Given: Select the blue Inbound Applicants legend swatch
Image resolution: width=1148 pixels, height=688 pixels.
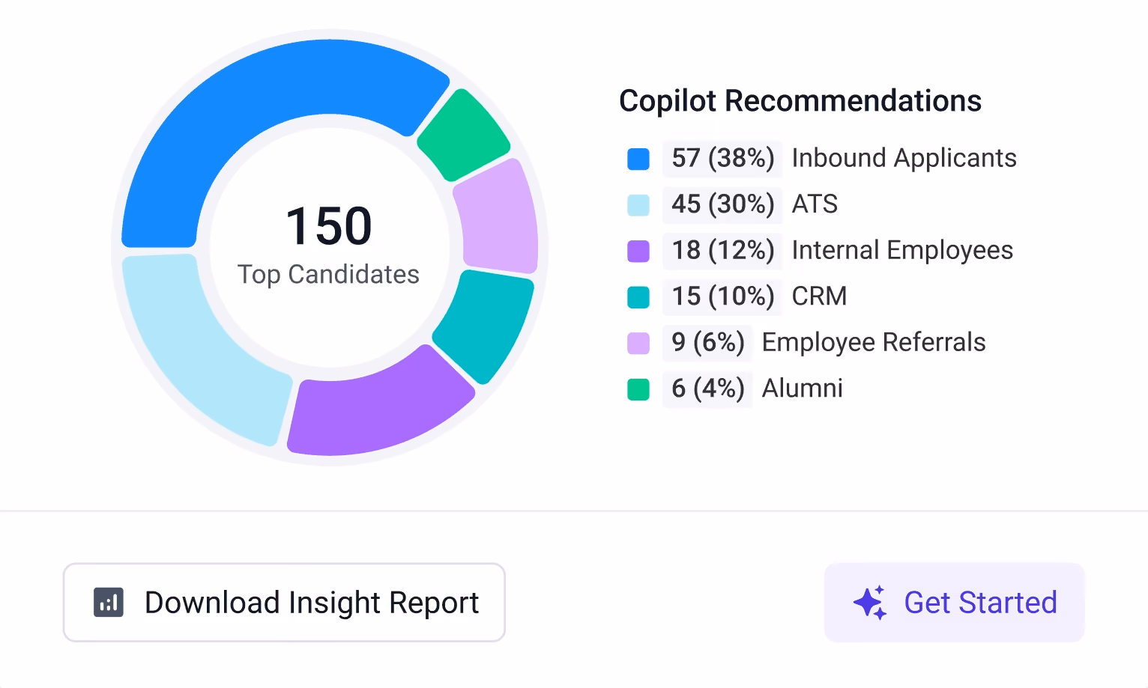Looking at the screenshot, I should [638, 159].
